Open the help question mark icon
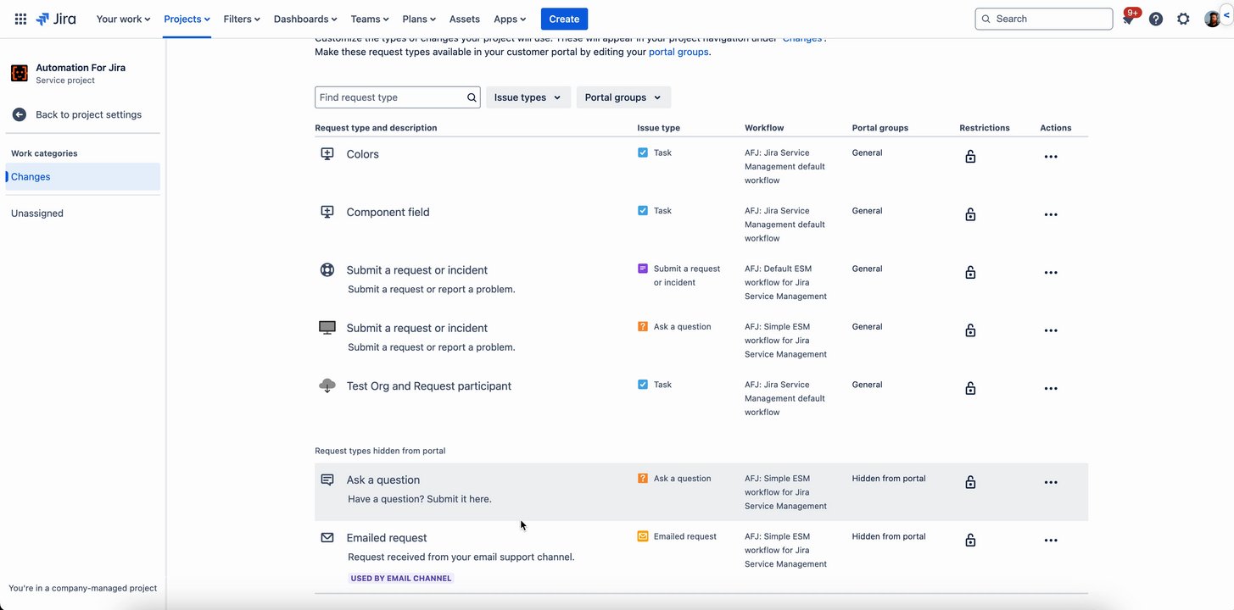The height and width of the screenshot is (610, 1234). click(1156, 19)
